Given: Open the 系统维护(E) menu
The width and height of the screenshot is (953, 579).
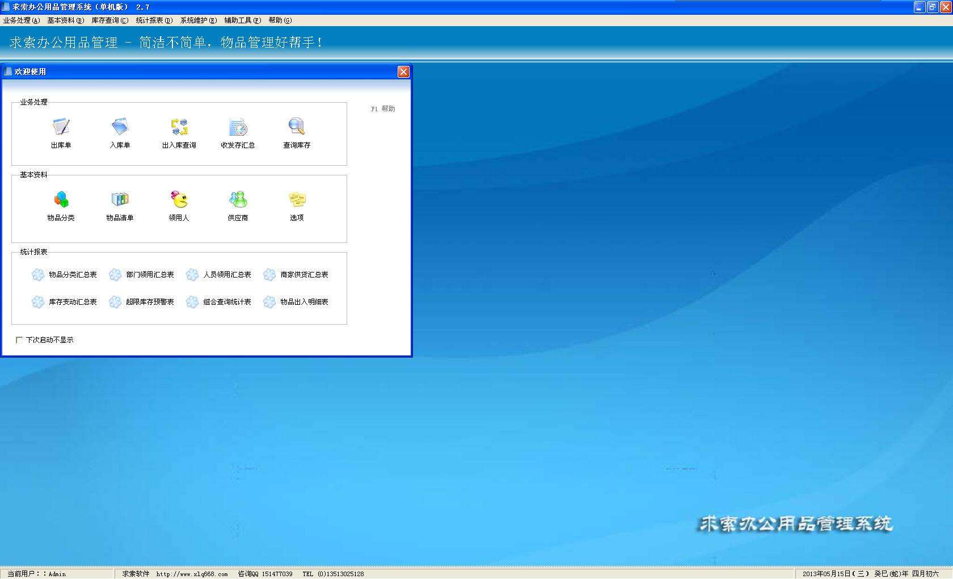Looking at the screenshot, I should [x=198, y=20].
